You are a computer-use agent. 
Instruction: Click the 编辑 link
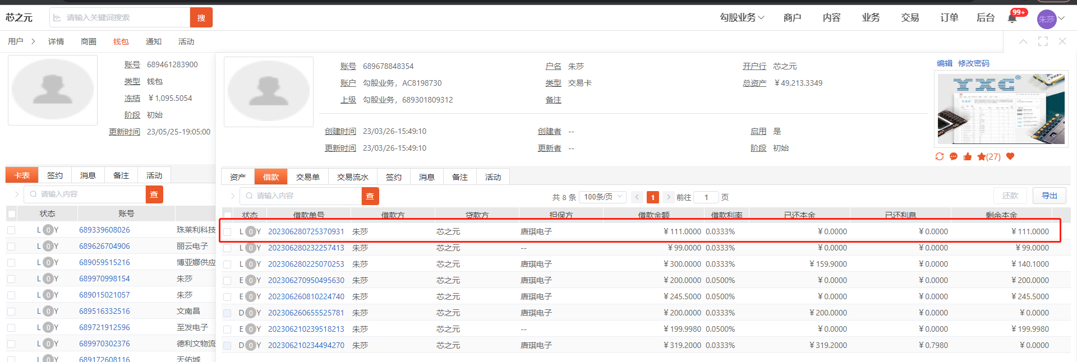945,63
